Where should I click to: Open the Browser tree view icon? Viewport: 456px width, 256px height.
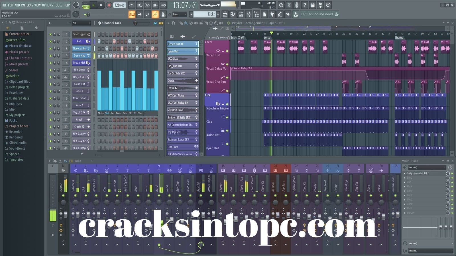tap(256, 14)
